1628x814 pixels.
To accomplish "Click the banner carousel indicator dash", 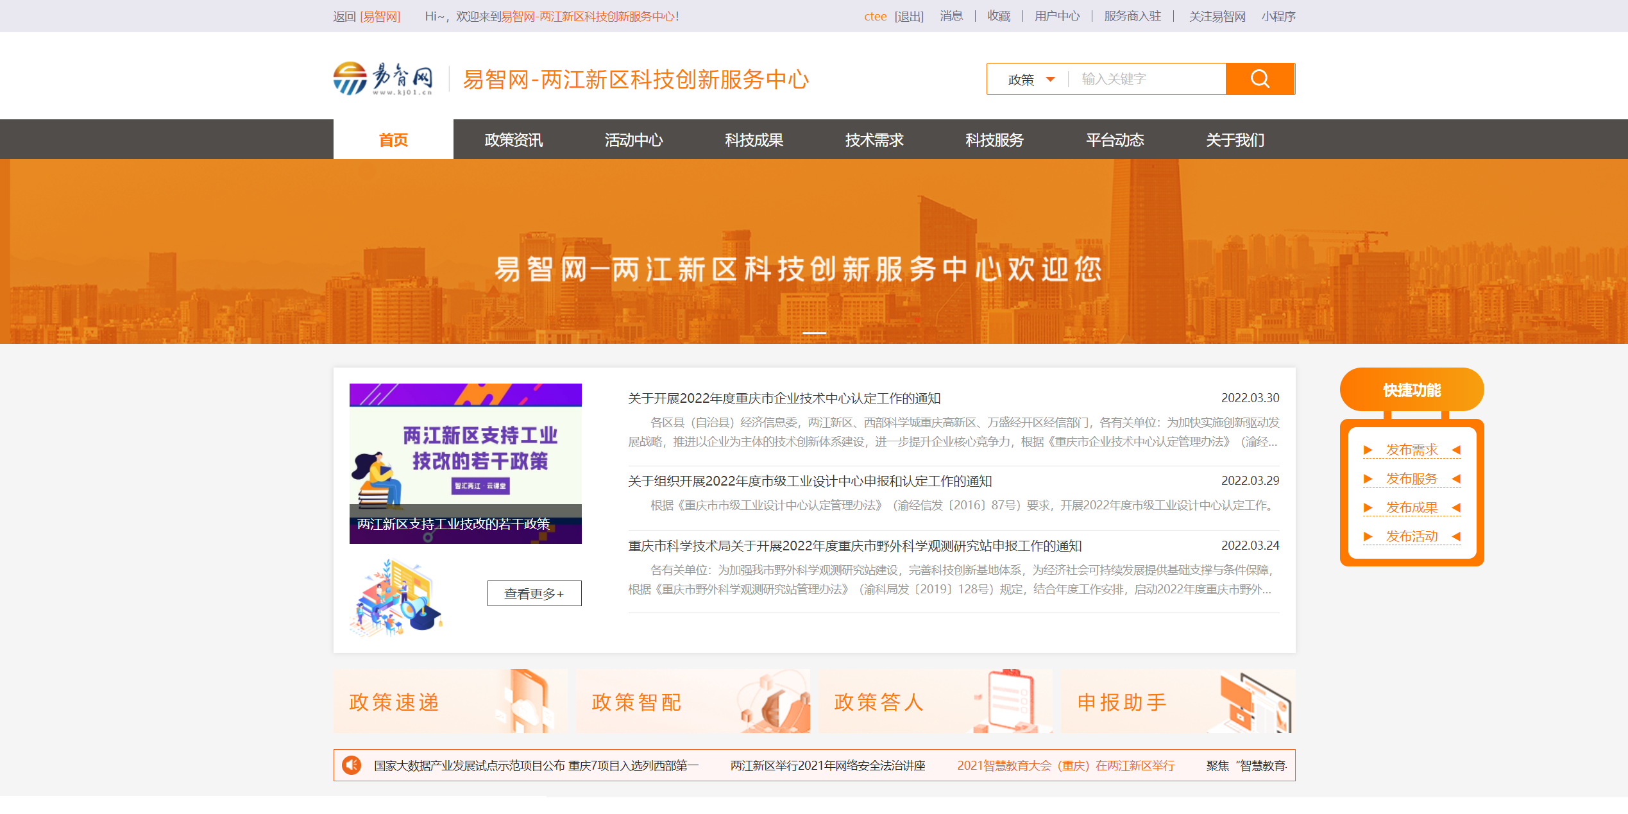I will click(814, 333).
